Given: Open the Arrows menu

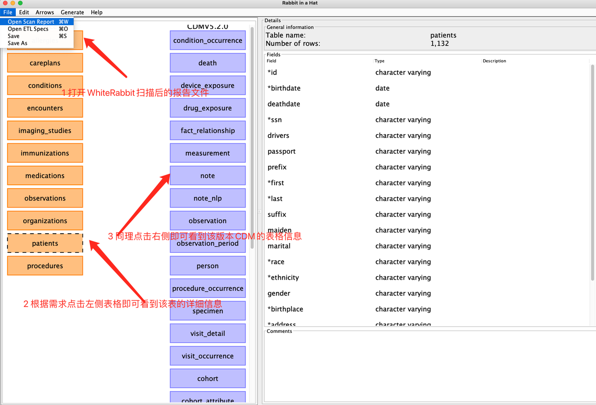Looking at the screenshot, I should (45, 12).
